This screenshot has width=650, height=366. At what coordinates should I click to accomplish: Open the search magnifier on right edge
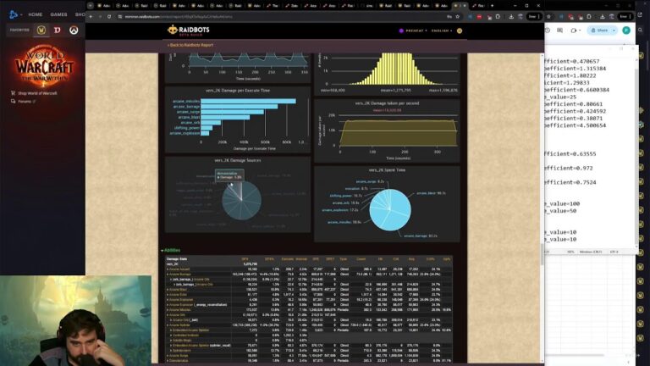tap(641, 30)
